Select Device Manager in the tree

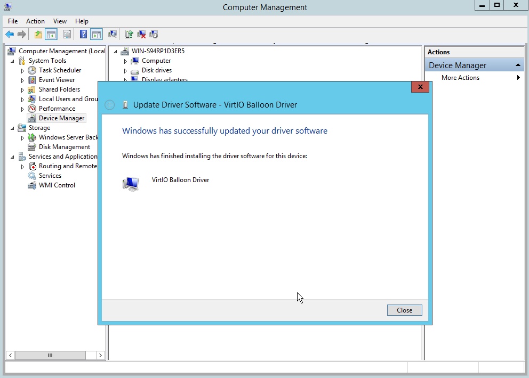click(x=61, y=118)
